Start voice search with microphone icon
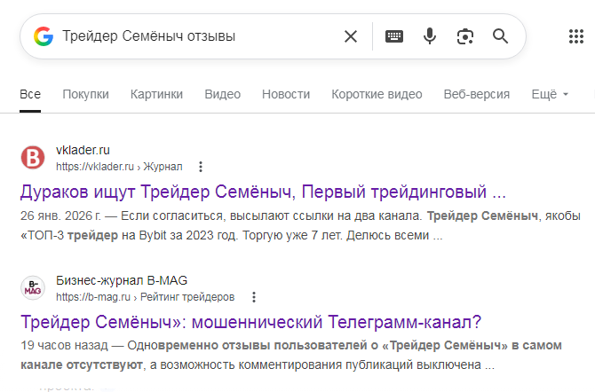This screenshot has height=392, width=595. (x=430, y=36)
